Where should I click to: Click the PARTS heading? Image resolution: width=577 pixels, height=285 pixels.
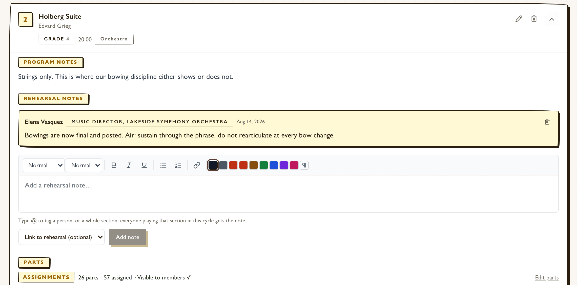tap(34, 262)
